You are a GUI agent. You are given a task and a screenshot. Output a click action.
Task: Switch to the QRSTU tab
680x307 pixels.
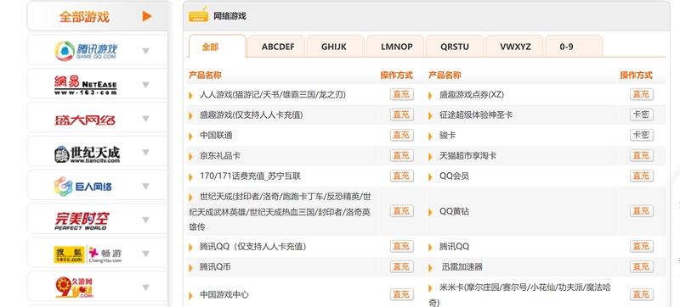455,47
